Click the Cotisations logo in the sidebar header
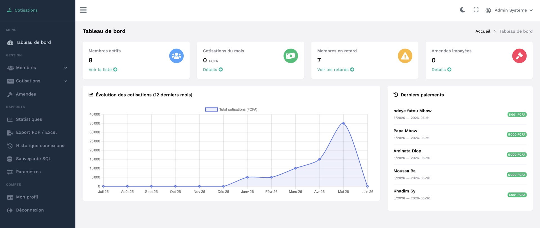This screenshot has height=228, width=540. (x=22, y=10)
